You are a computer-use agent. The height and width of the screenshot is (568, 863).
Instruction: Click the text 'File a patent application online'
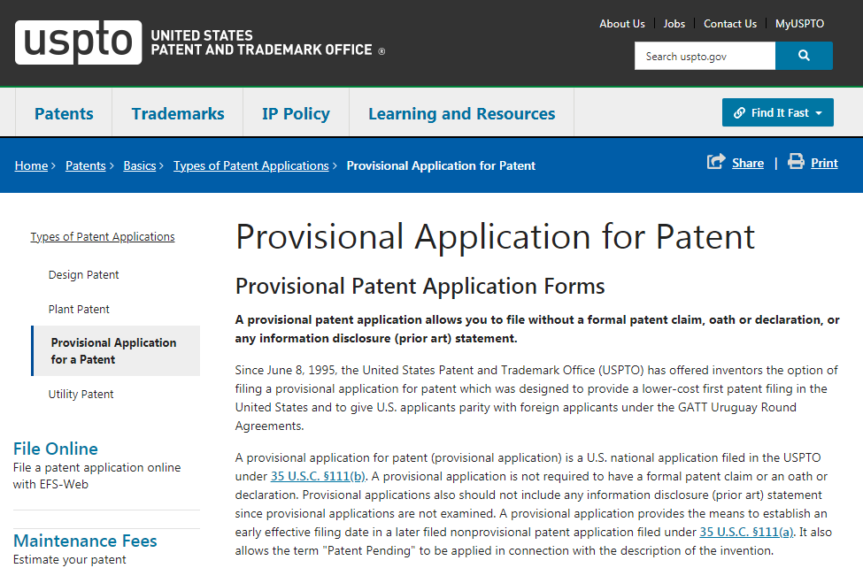tap(96, 467)
